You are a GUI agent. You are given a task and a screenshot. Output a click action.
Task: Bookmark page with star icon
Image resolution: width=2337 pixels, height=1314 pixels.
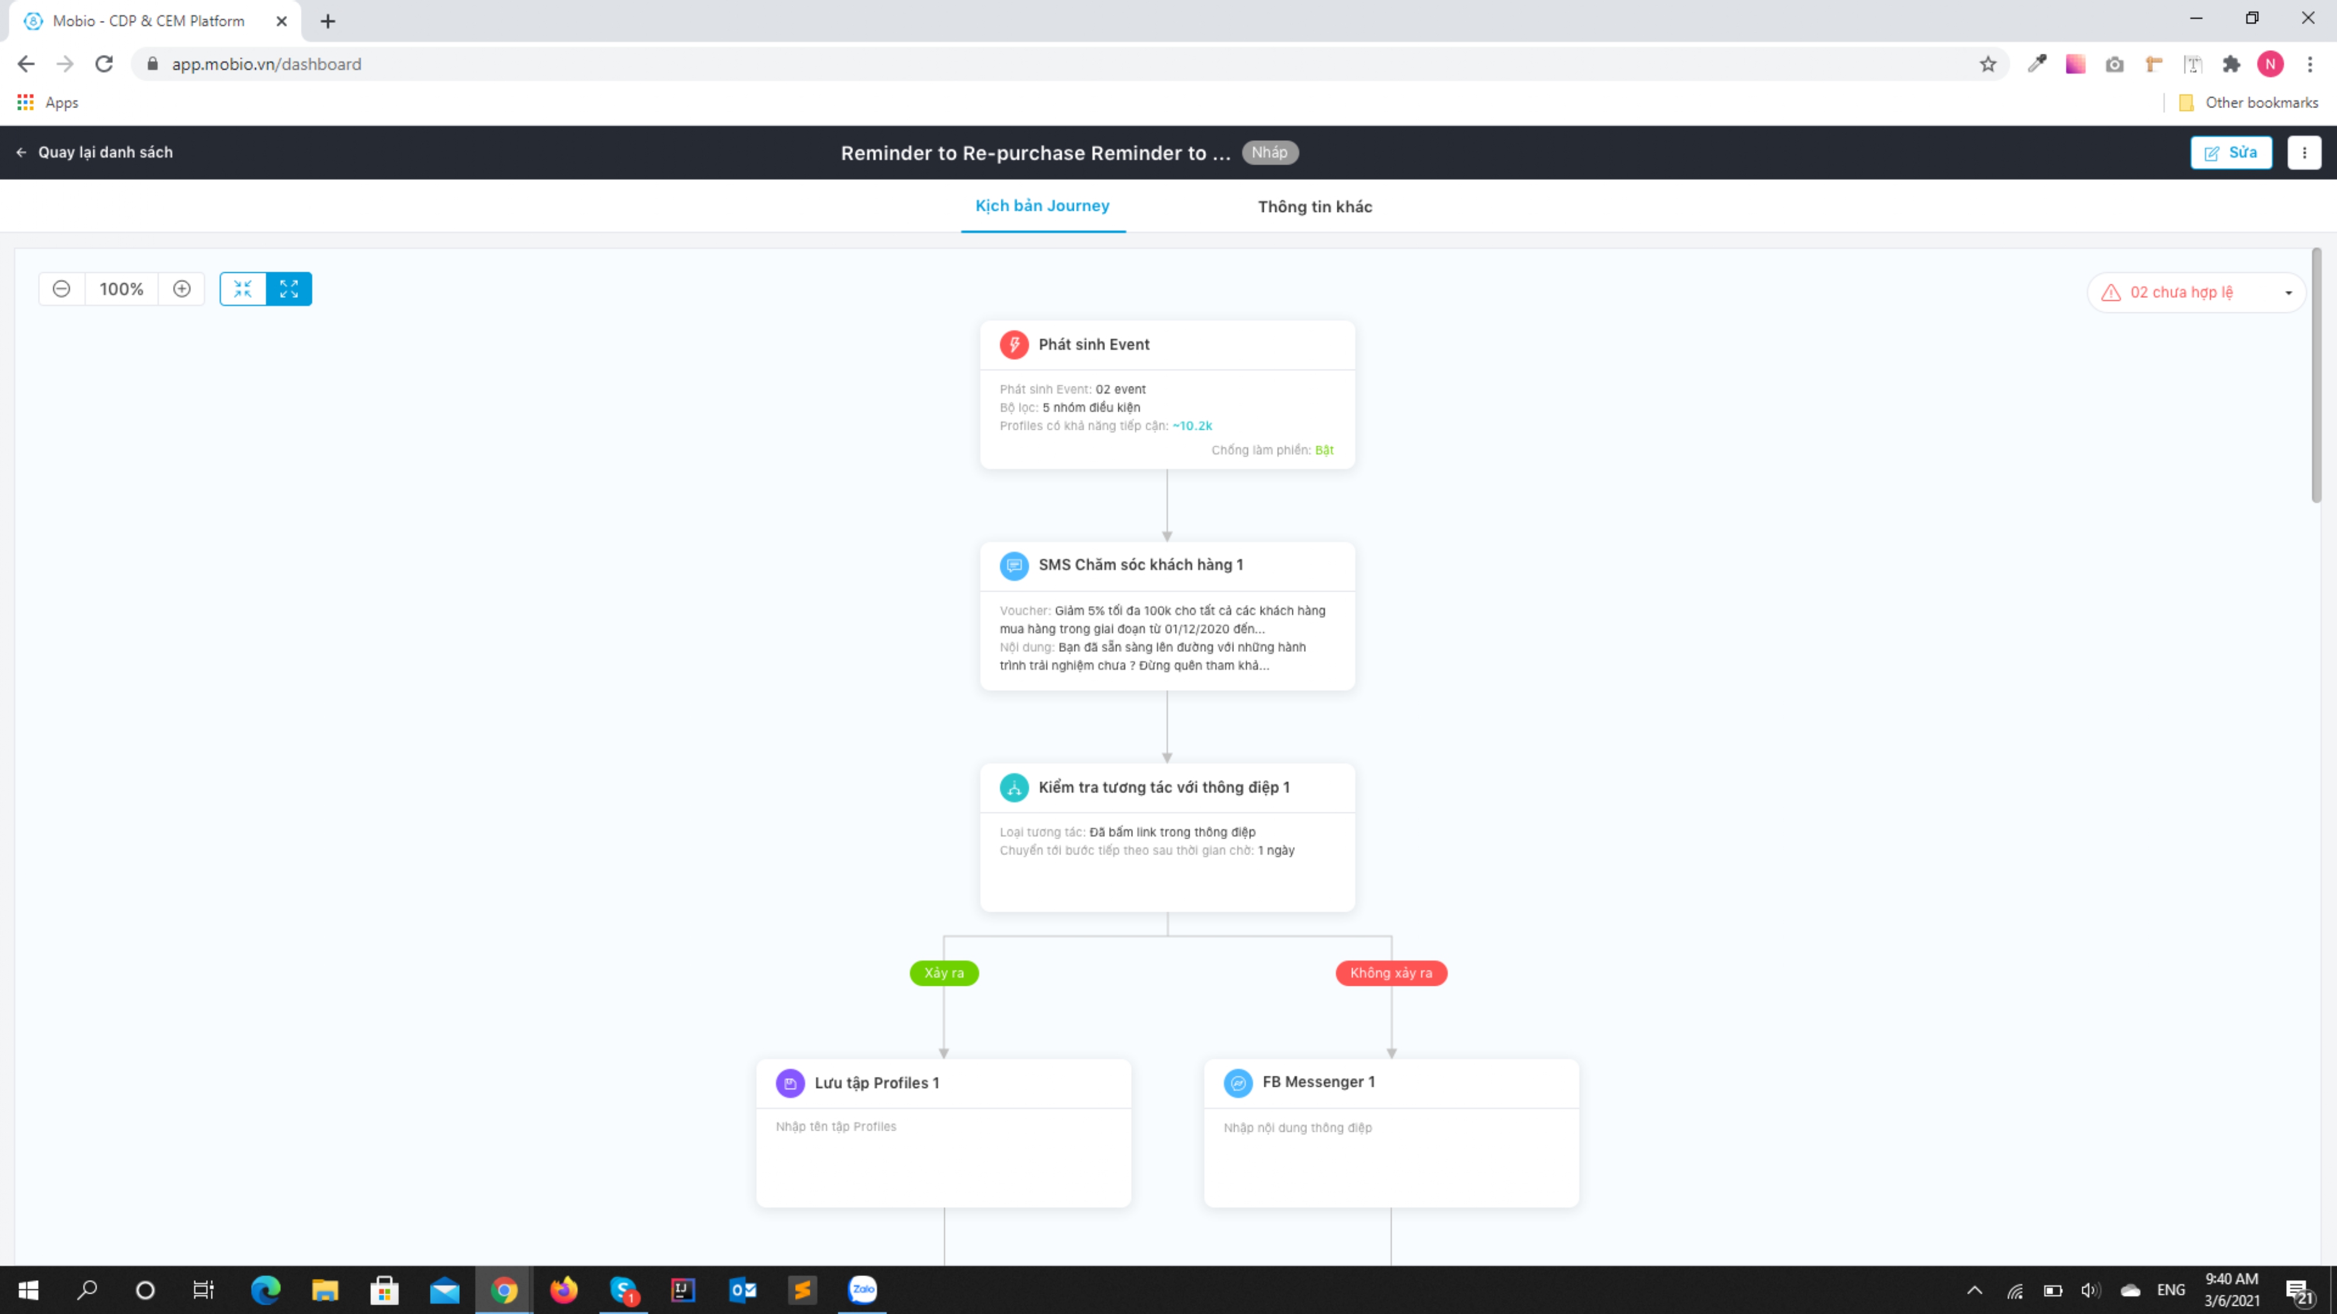(1988, 64)
